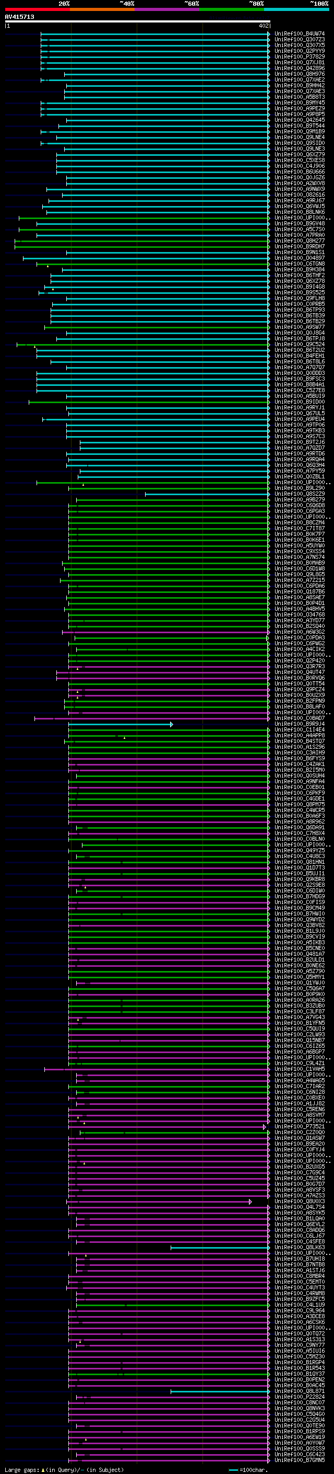Select hit UniRef100_A9NFA4
Screen dimensions: 334x1474
[300, 782]
